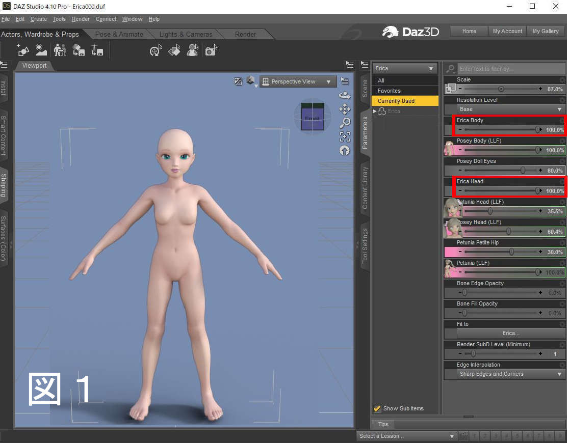Click the Create Primitive toolbar icon
This screenshot has width=568, height=444.
coord(23,50)
